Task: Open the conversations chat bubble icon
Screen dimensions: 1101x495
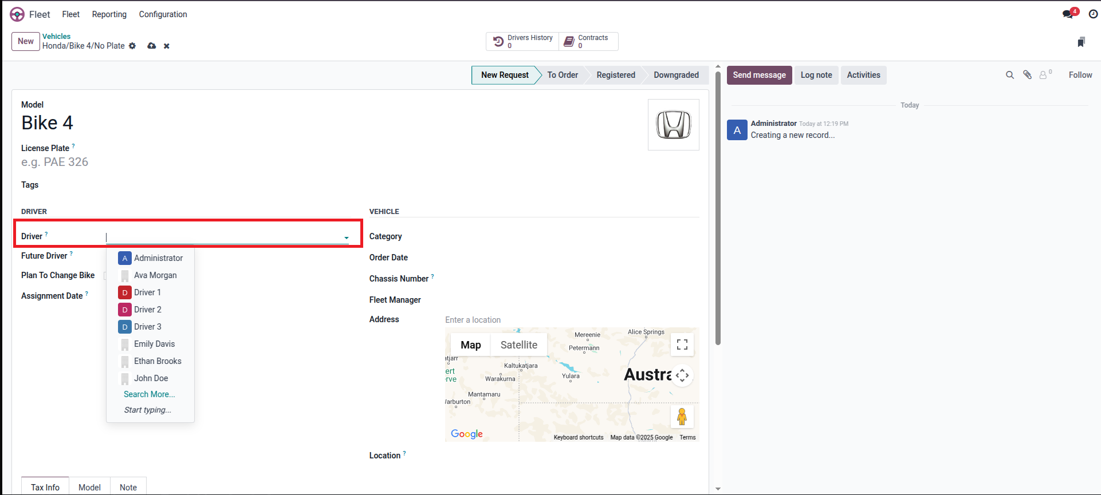Action: (x=1069, y=14)
